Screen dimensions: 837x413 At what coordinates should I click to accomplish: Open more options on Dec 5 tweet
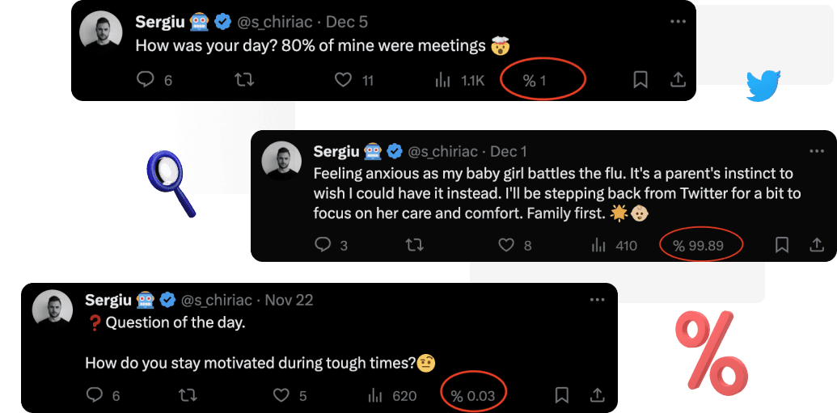(x=678, y=21)
